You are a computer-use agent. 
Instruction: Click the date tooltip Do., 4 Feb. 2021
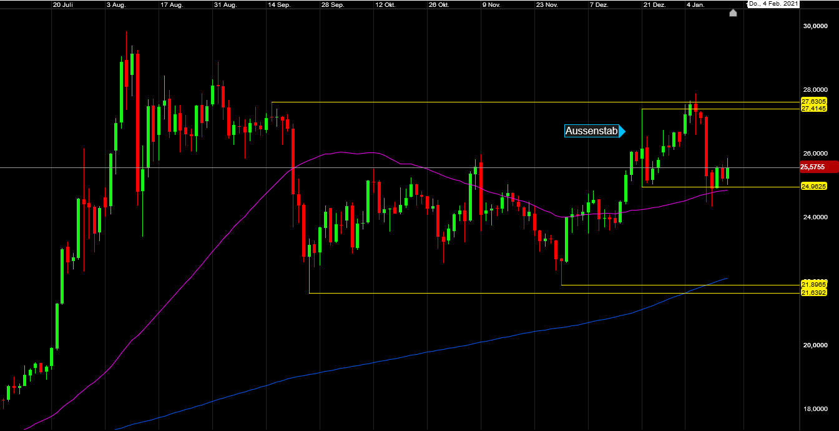(773, 4)
